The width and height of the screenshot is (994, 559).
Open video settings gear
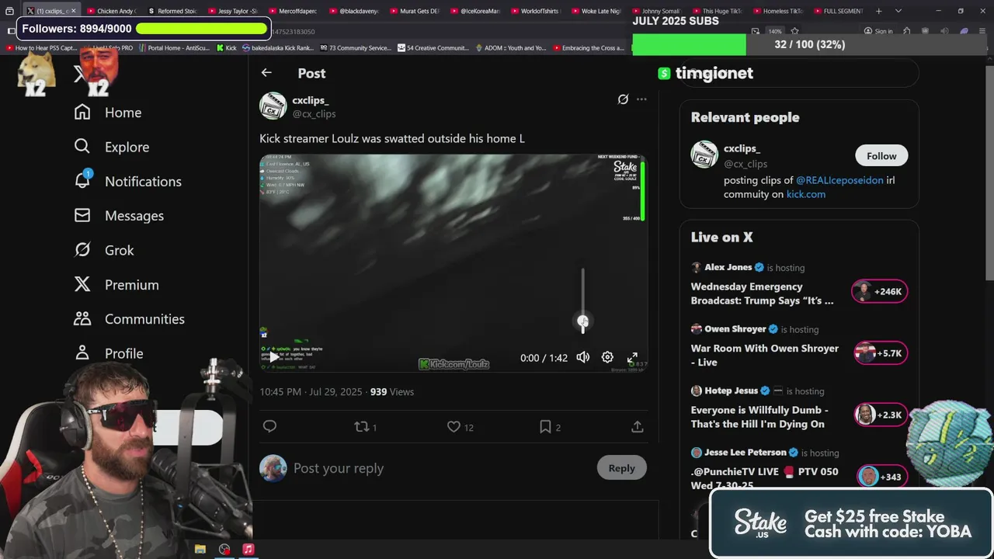pyautogui.click(x=607, y=357)
